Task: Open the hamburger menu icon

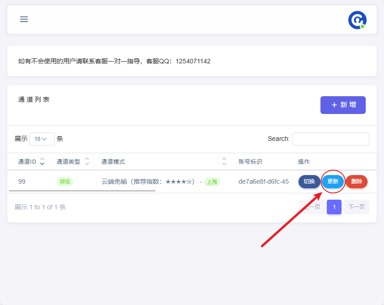Action: [x=24, y=19]
